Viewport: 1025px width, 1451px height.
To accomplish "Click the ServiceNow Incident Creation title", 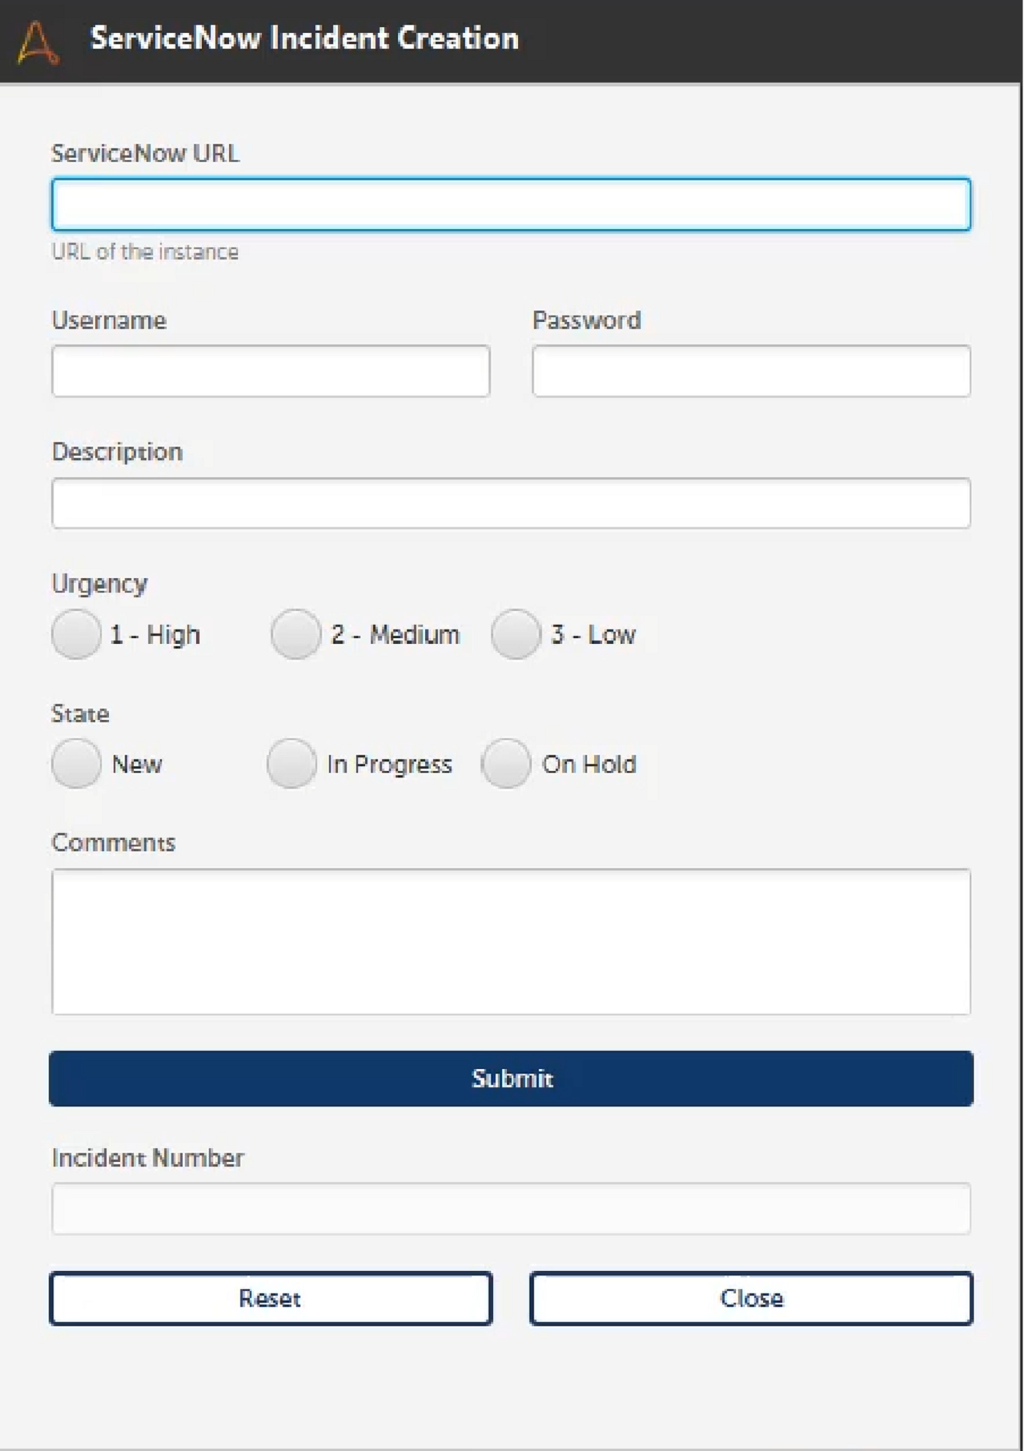I will click(x=304, y=38).
